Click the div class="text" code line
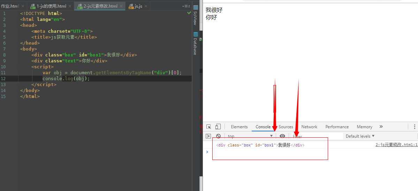The height and width of the screenshot is (191, 418). click(x=69, y=61)
